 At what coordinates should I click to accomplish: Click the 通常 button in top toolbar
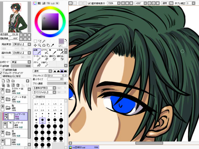pyautogui.click(x=164, y=3)
